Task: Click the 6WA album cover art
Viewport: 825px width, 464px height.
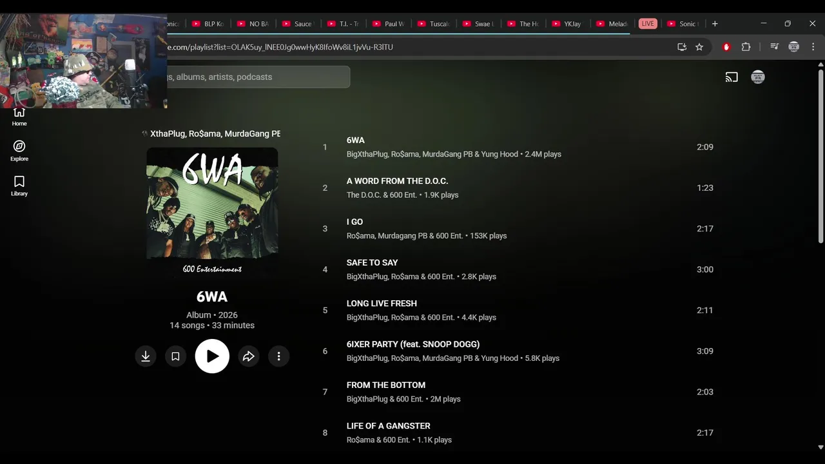Action: 212,213
